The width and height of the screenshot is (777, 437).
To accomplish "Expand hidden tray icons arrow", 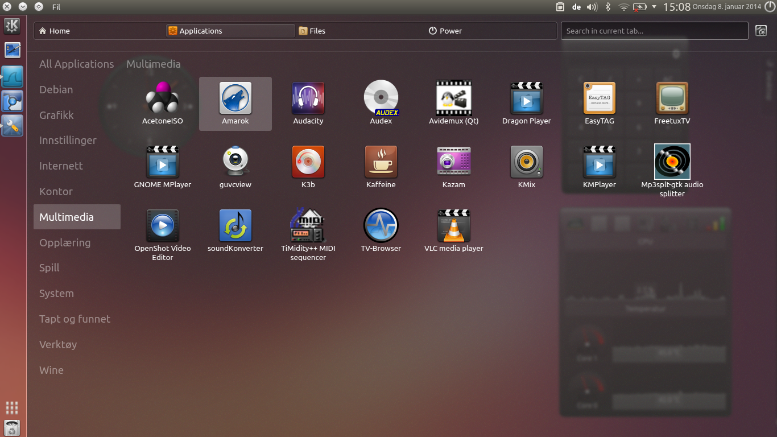I will point(654,7).
